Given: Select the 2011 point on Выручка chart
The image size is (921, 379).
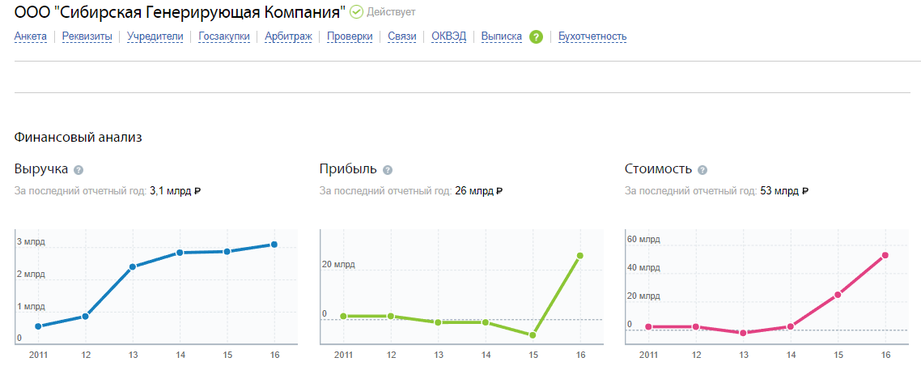Looking at the screenshot, I should [x=38, y=326].
